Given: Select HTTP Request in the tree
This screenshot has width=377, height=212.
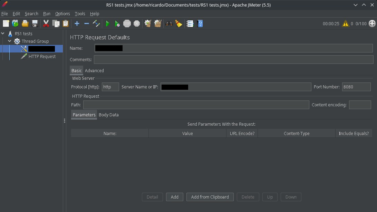Looking at the screenshot, I should [x=42, y=57].
